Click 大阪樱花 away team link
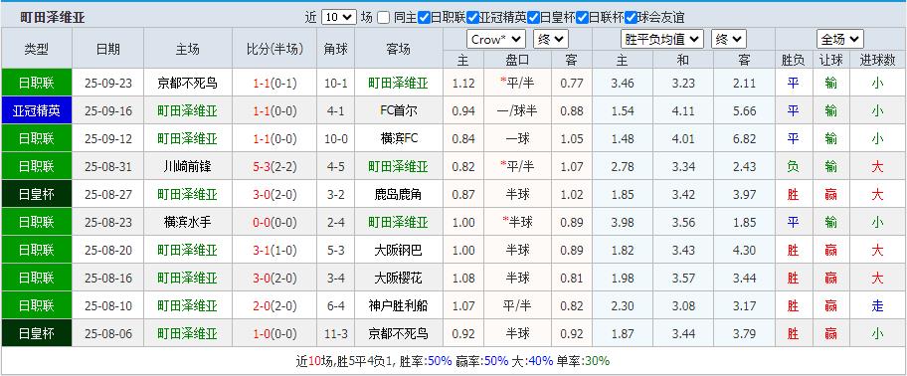This screenshot has width=907, height=376. point(399,278)
